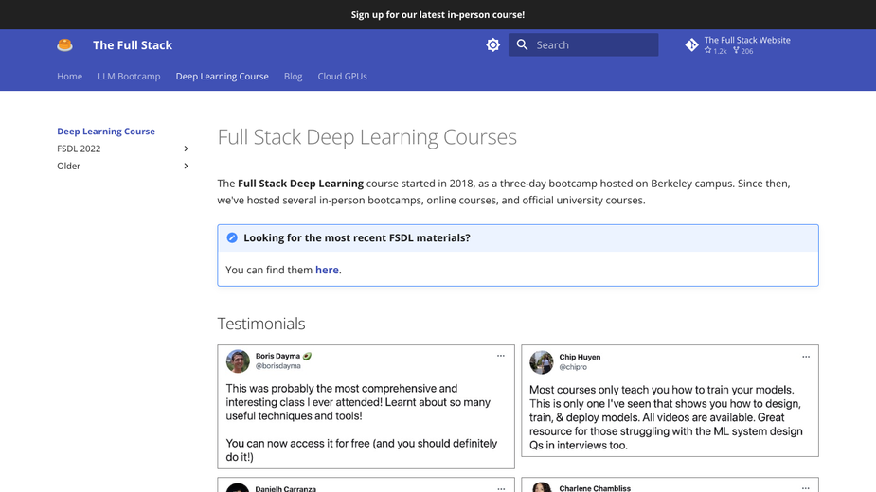Click the Chip Huyen name on tweet
The image size is (876, 492).
(580, 357)
